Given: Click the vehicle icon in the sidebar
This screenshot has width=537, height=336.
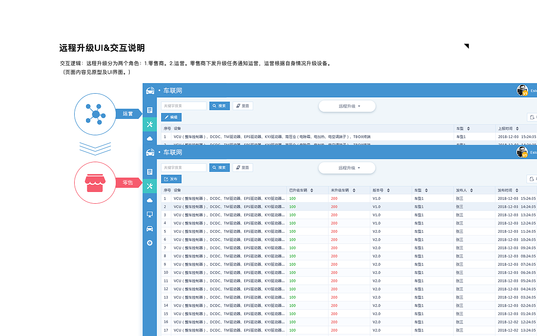Looking at the screenshot, I should [x=150, y=229].
